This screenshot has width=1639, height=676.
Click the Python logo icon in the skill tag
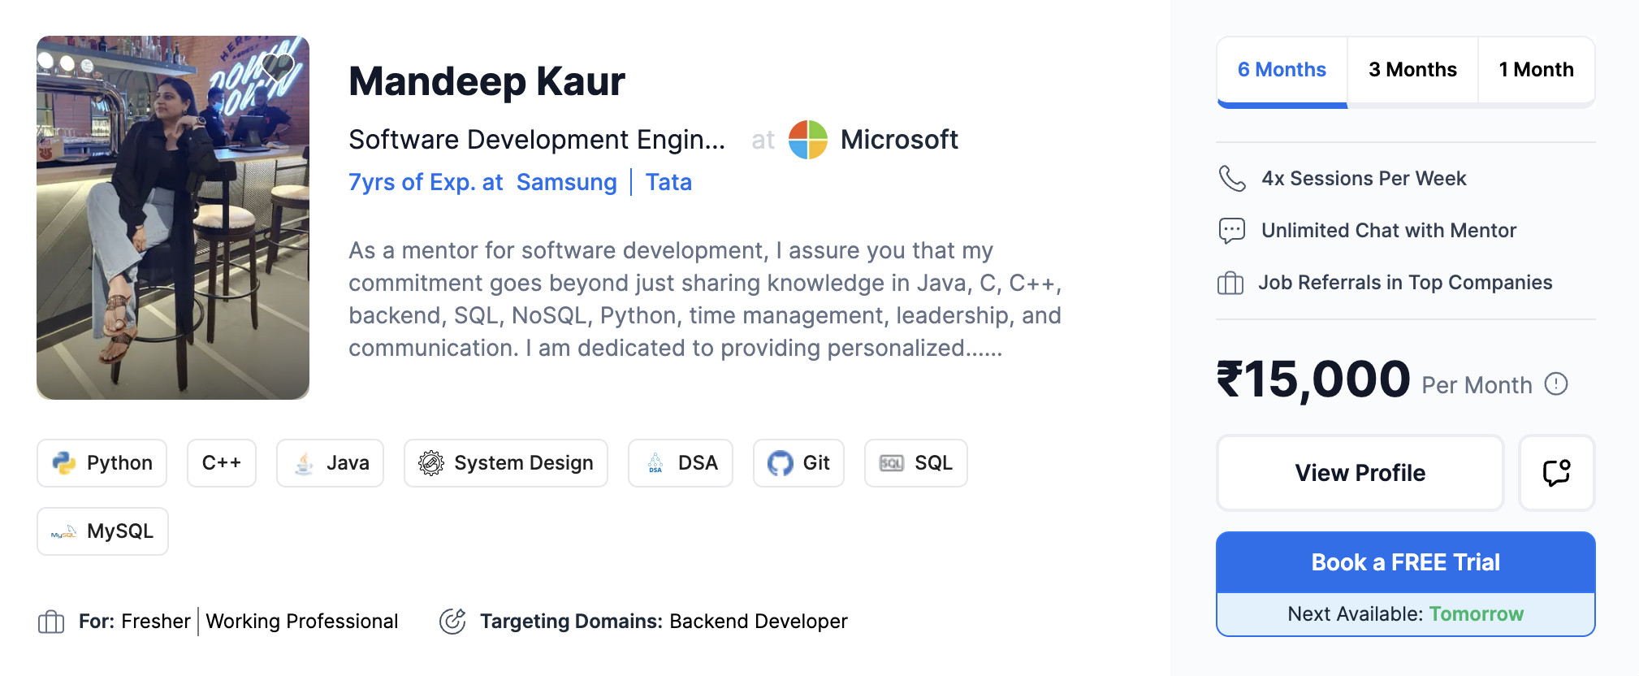click(64, 463)
